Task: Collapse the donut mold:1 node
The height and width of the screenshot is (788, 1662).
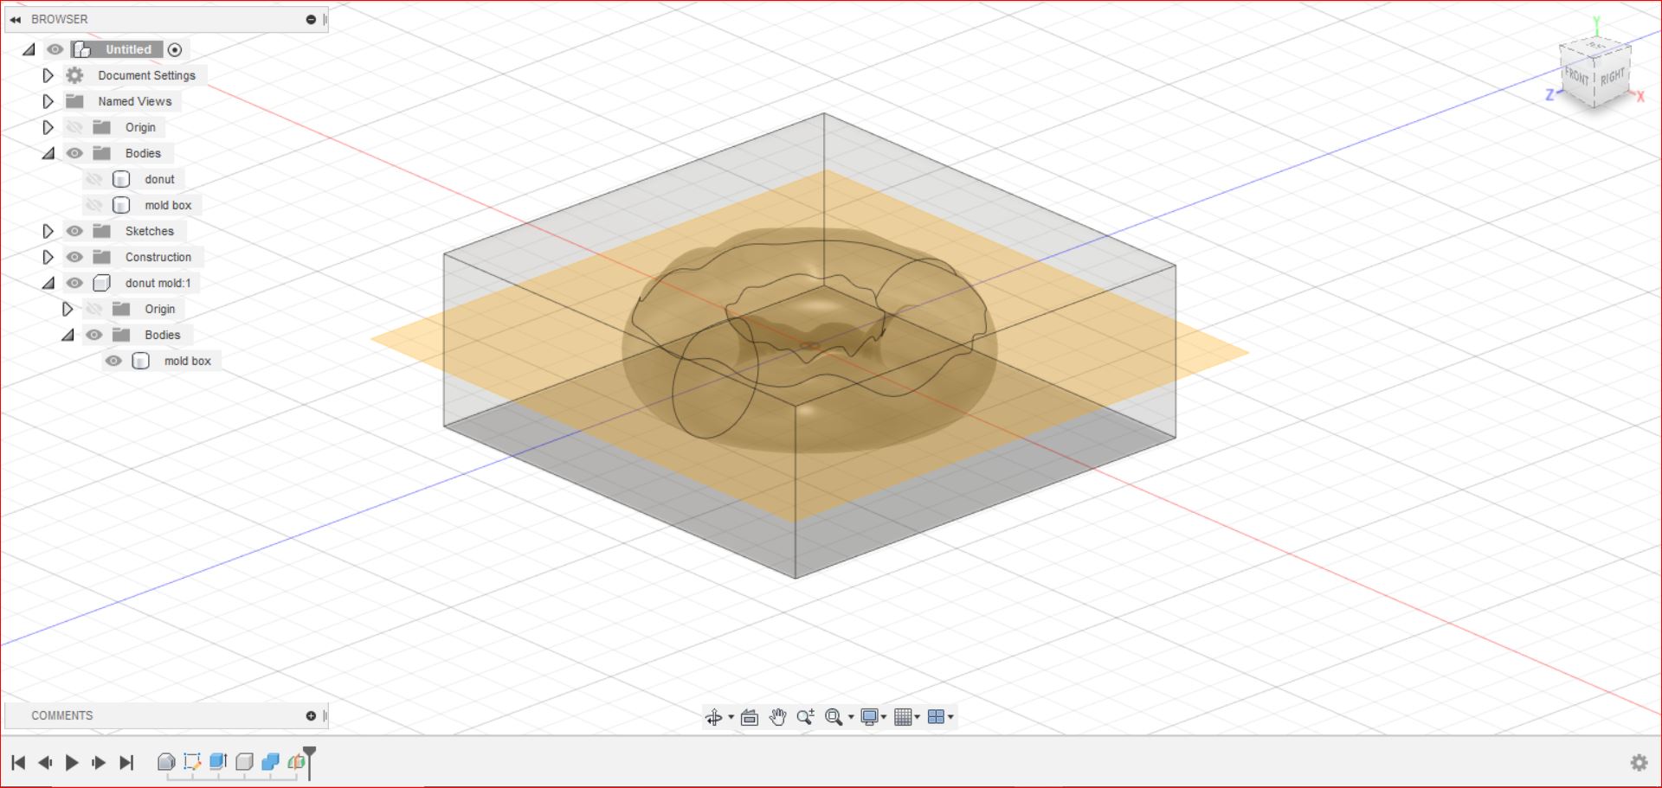Action: [48, 284]
